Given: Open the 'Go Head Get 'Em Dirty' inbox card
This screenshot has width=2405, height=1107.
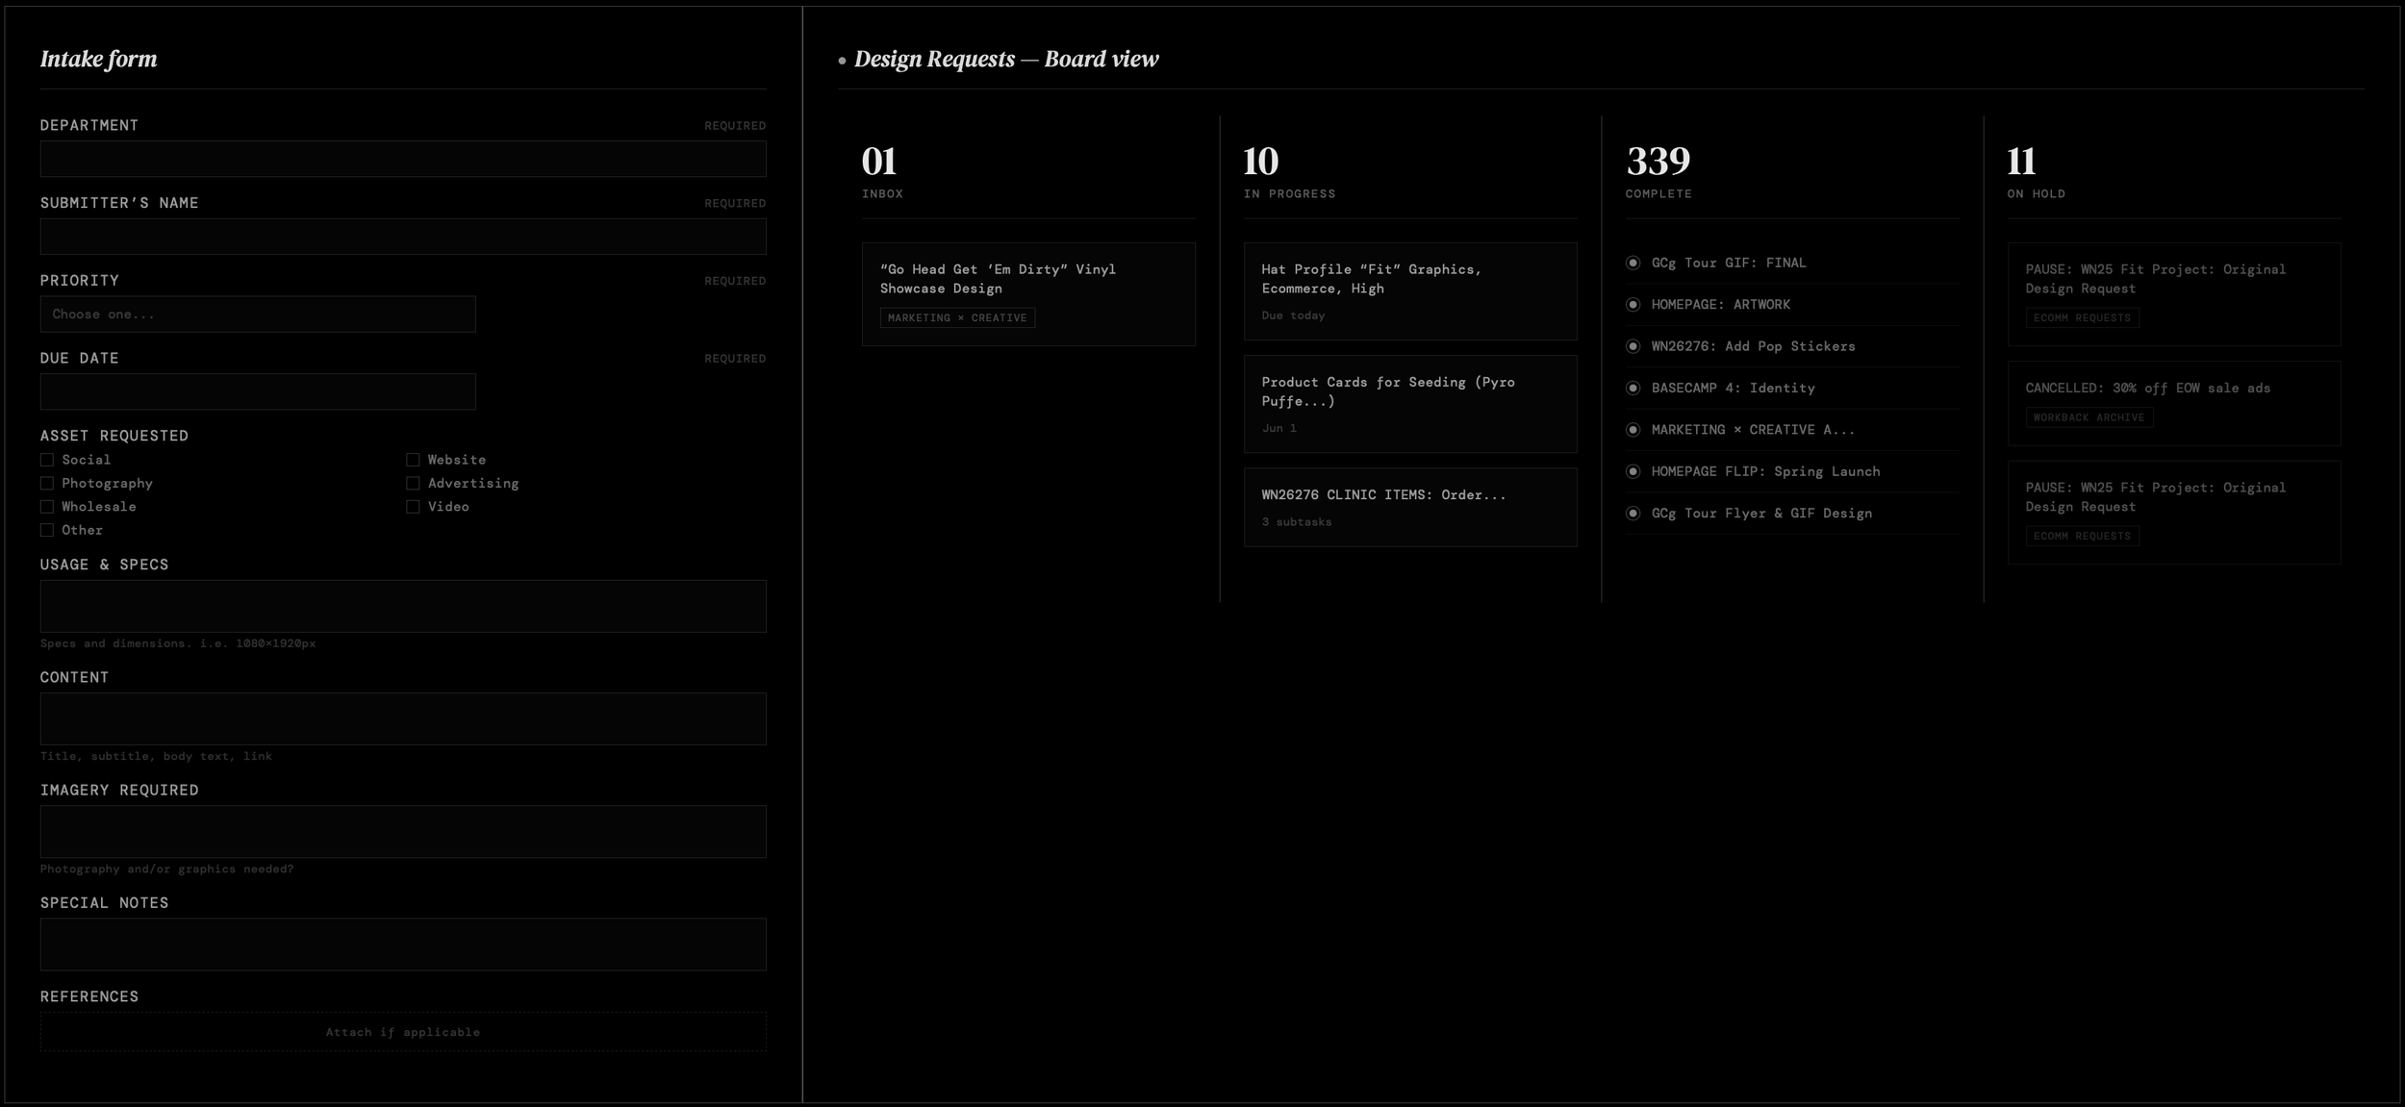Looking at the screenshot, I should pos(1027,279).
